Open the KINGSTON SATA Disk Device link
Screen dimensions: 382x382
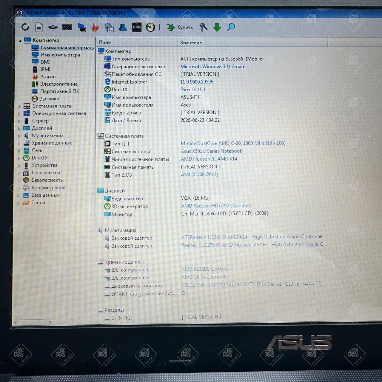coord(251,284)
